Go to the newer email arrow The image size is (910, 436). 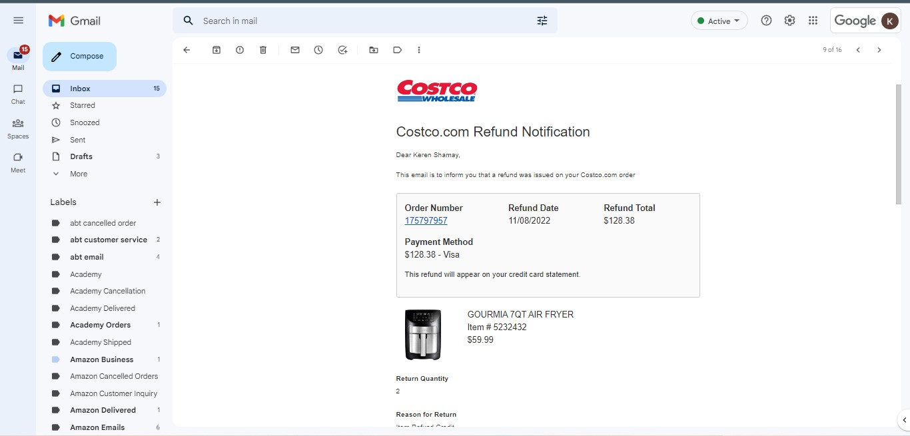[x=858, y=50]
